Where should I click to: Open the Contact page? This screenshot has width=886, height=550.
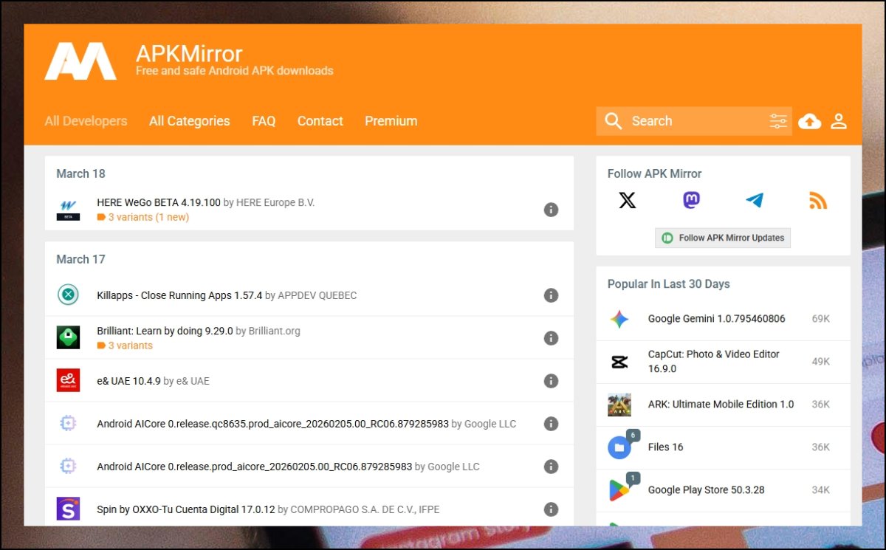(320, 121)
